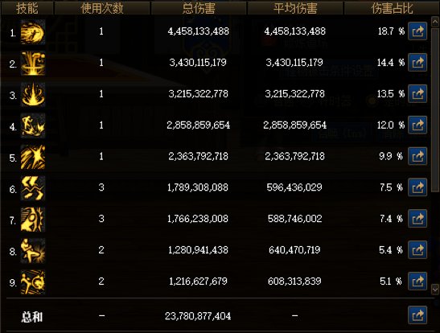Click the scrollbar down arrow
440x333 pixels.
tap(435, 290)
